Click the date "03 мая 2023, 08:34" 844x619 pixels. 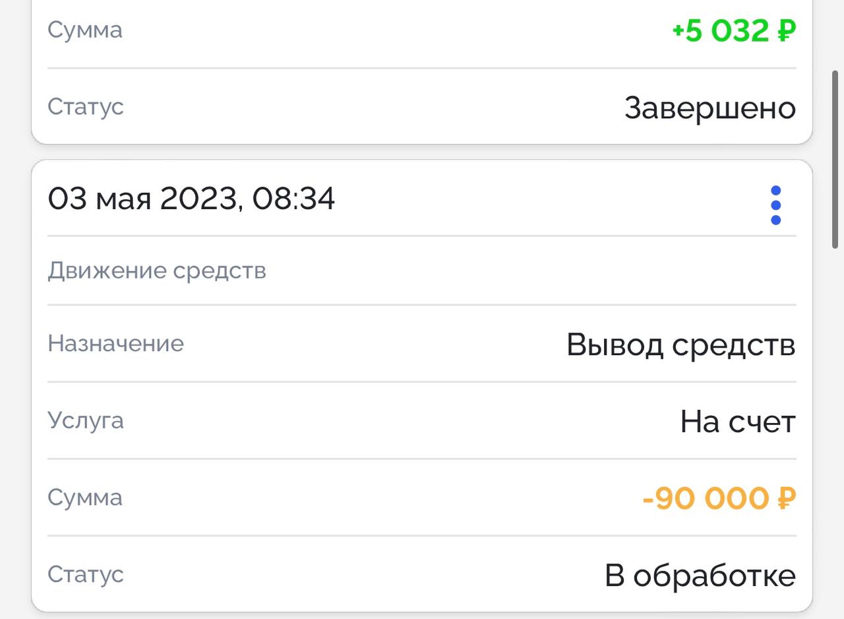click(191, 199)
